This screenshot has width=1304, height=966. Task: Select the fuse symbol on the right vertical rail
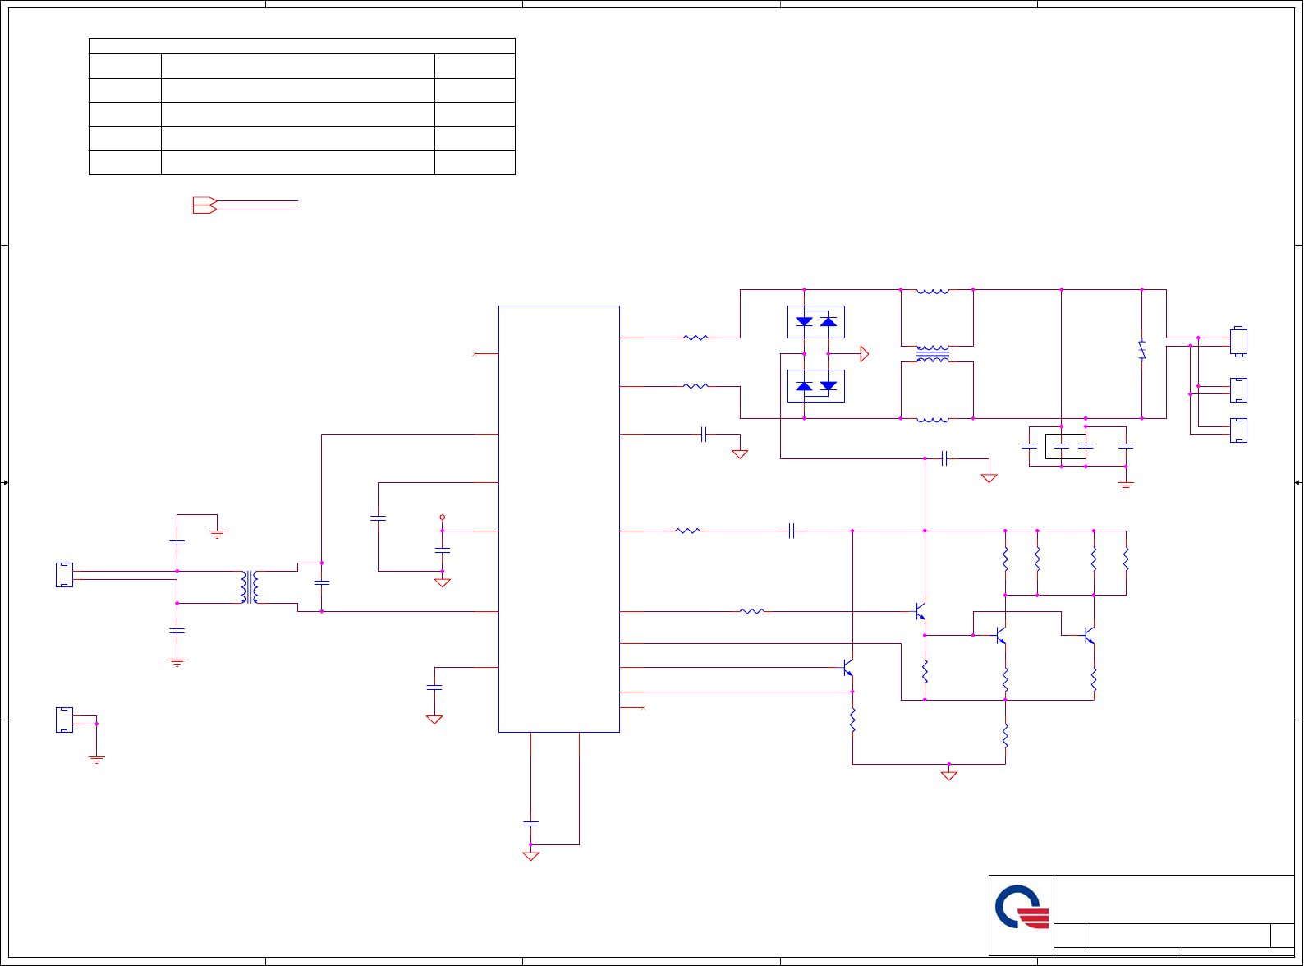click(1141, 350)
